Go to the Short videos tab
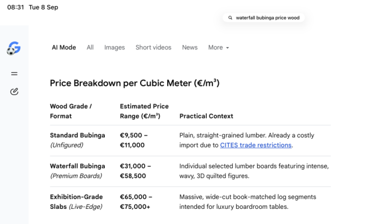The height and width of the screenshot is (224, 369). [x=154, y=48]
